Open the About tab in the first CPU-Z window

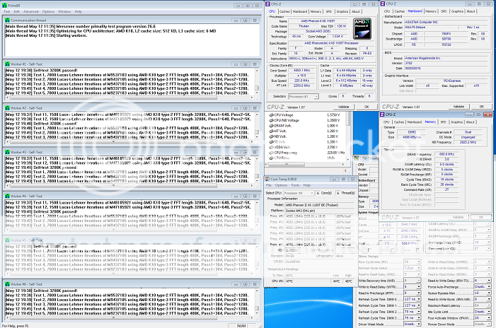(356, 11)
